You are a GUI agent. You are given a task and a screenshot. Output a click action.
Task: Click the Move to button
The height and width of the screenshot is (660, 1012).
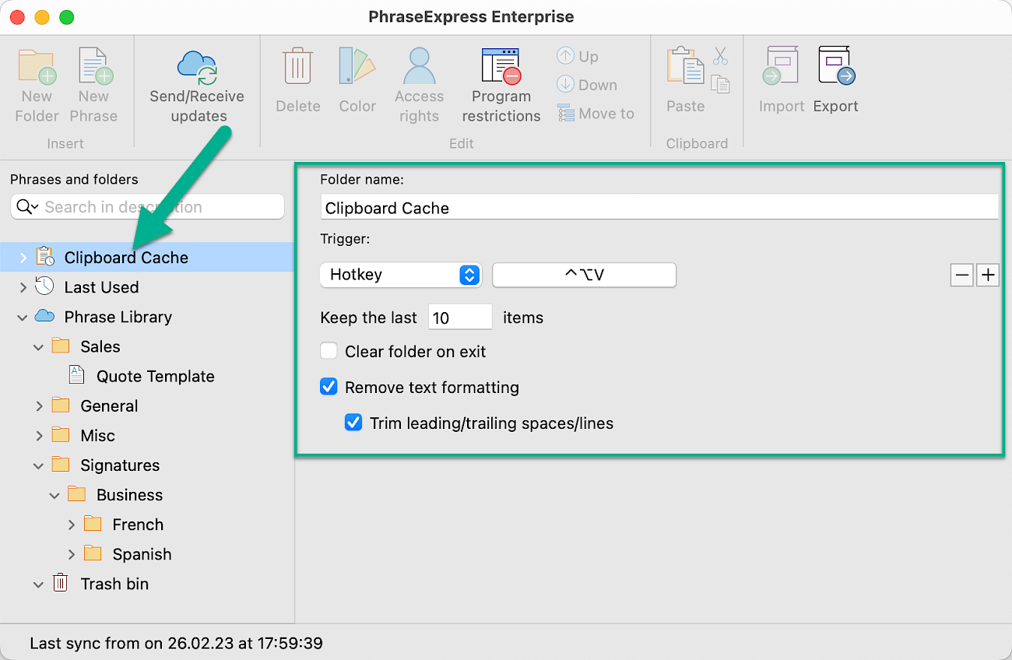pos(596,114)
